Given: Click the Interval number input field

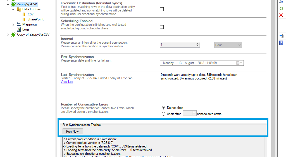Looking at the screenshot, I should point(178,45).
